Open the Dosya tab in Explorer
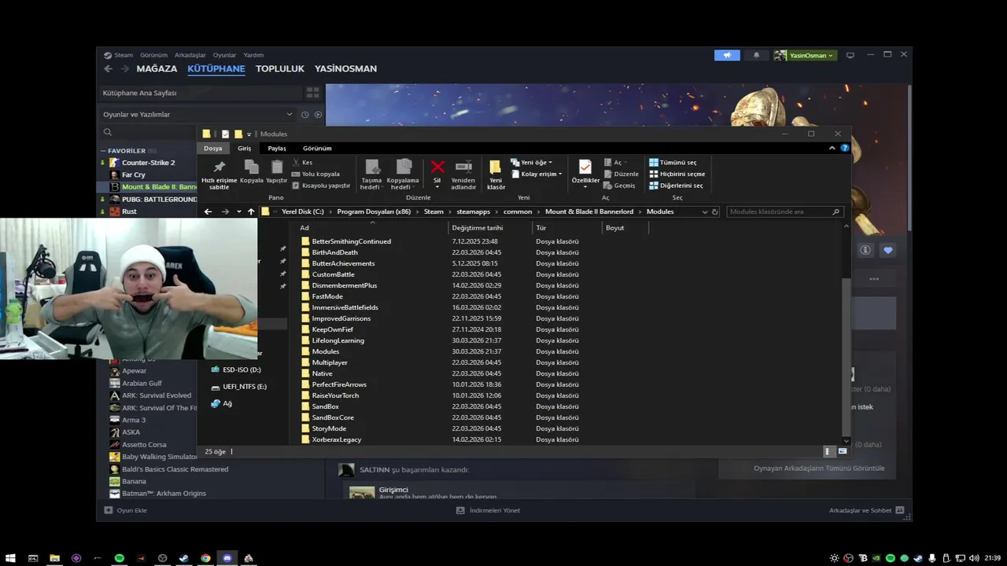Screen dimensions: 1007x566 [x=213, y=148]
